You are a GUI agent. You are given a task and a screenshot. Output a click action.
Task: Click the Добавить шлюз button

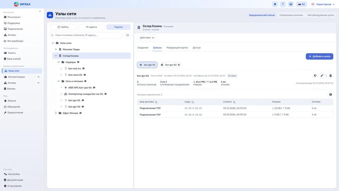pos(319,56)
